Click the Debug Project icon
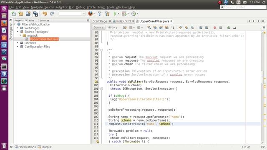 [124, 14]
